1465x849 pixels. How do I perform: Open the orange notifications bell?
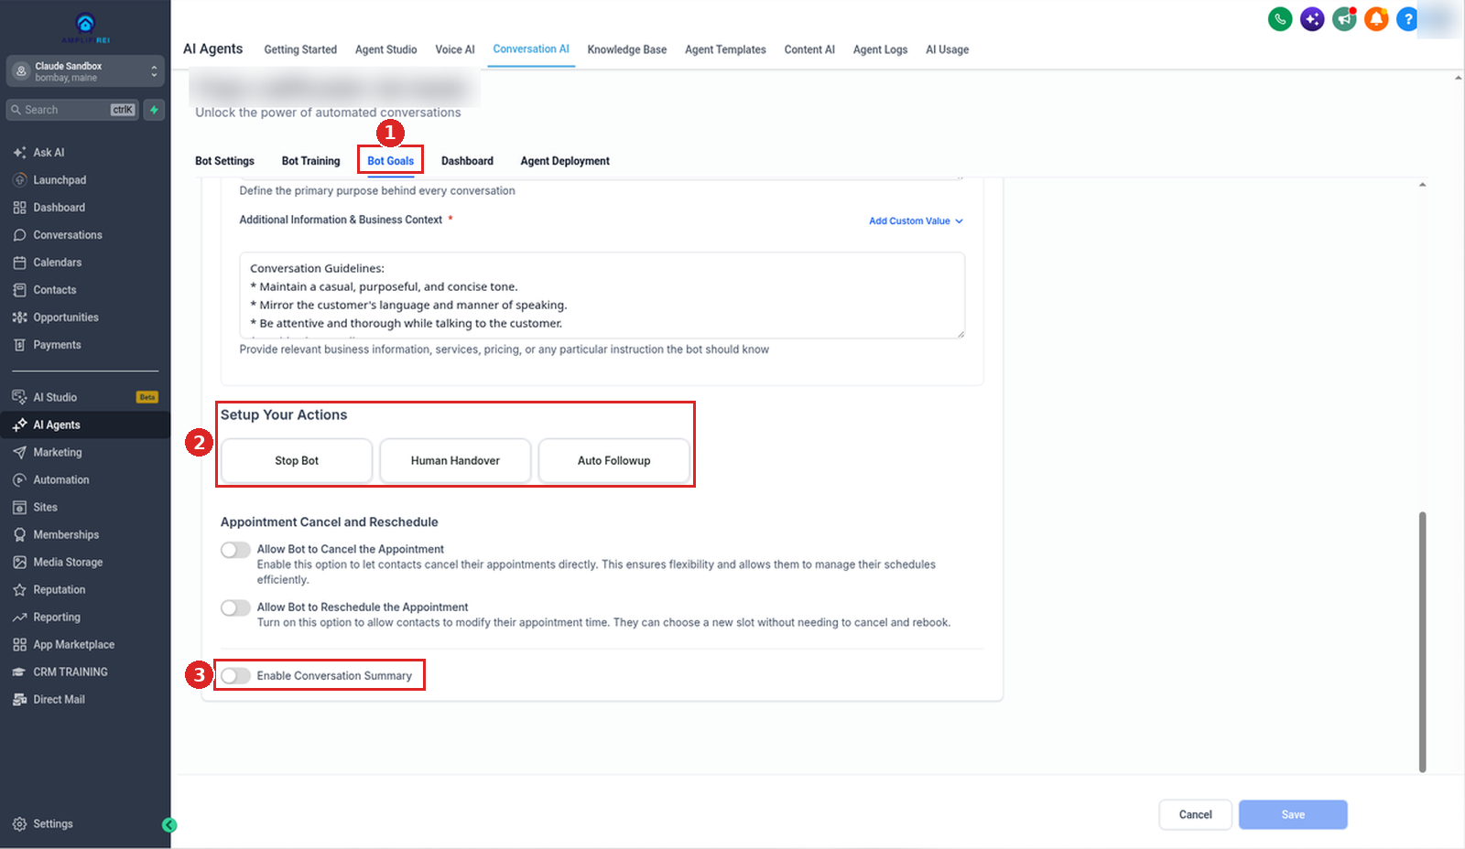point(1376,19)
